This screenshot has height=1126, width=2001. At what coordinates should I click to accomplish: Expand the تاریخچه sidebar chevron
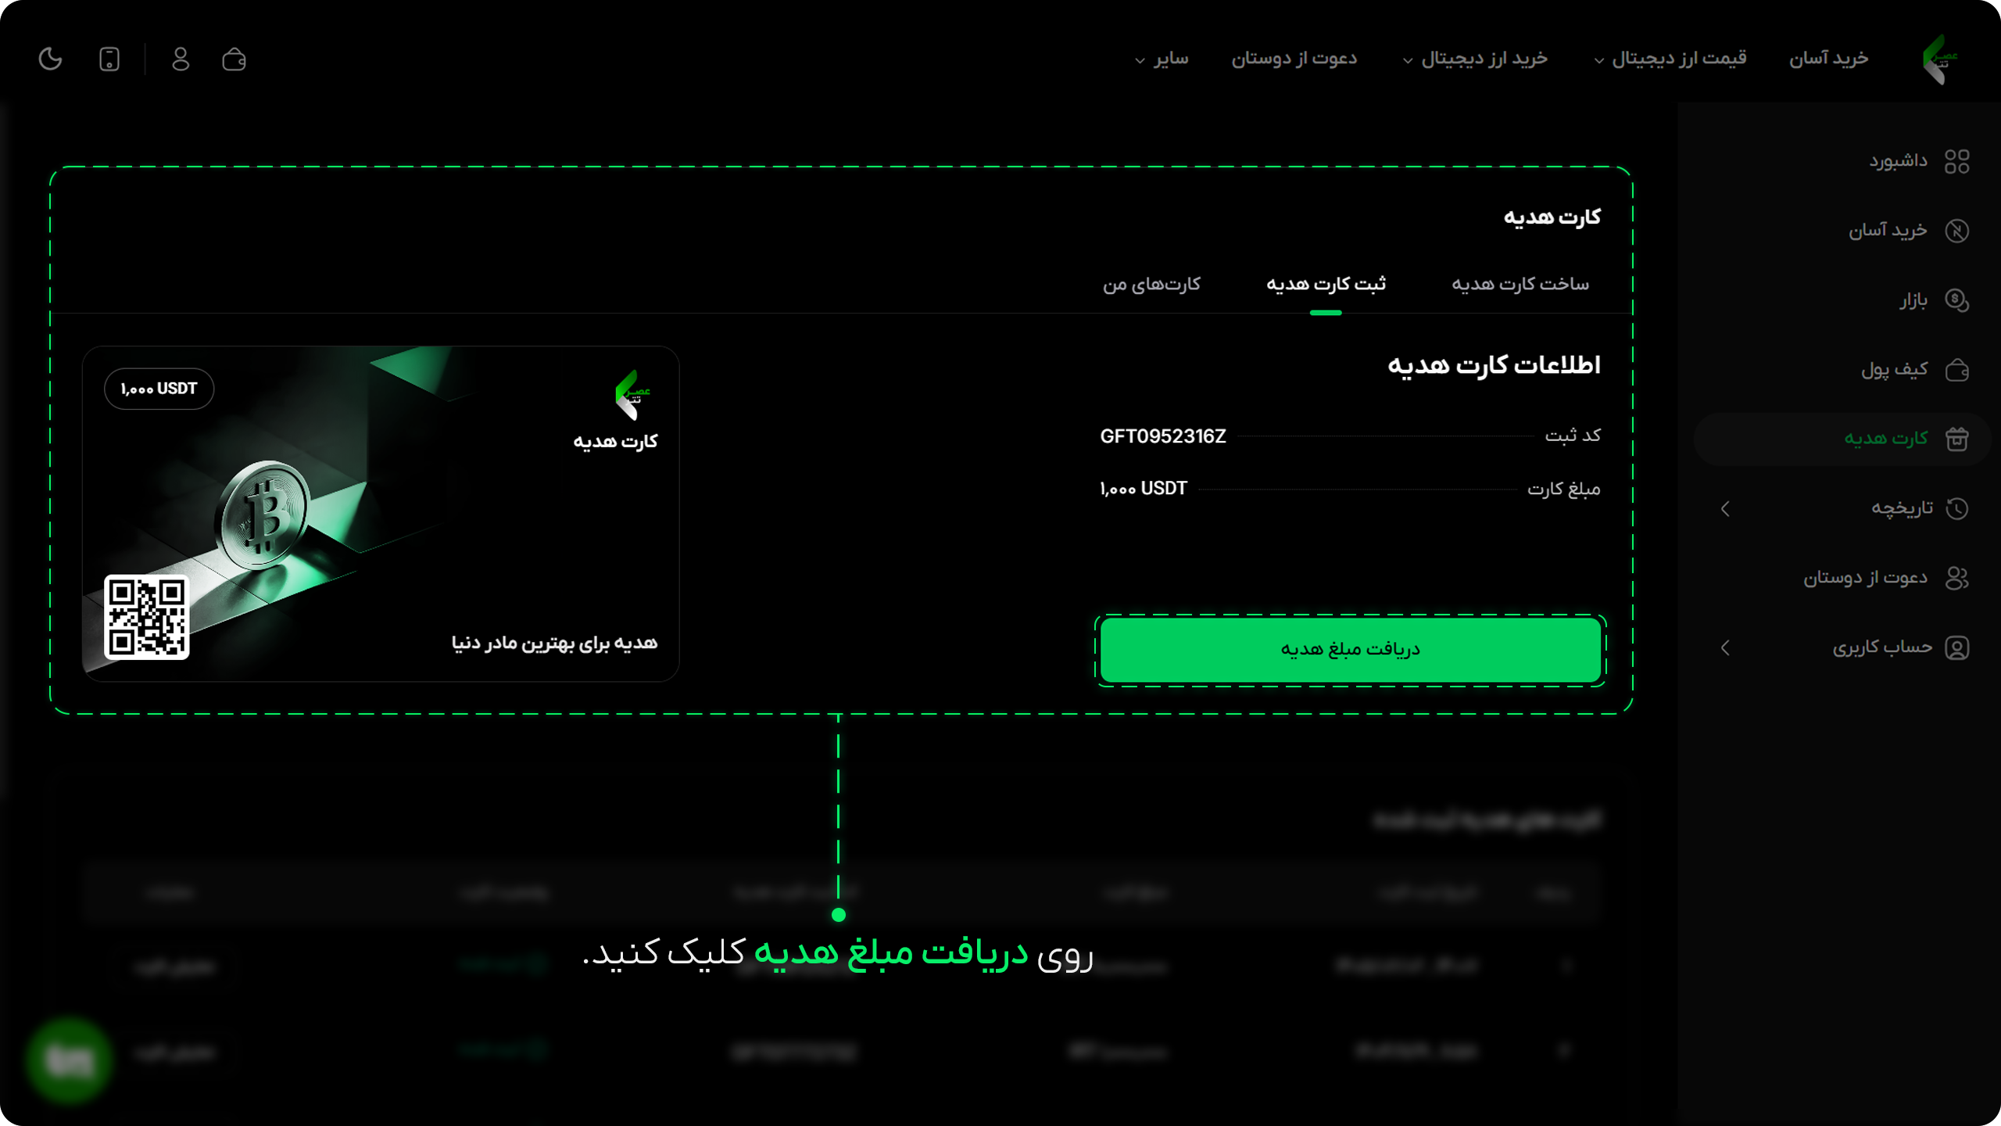pos(1725,509)
